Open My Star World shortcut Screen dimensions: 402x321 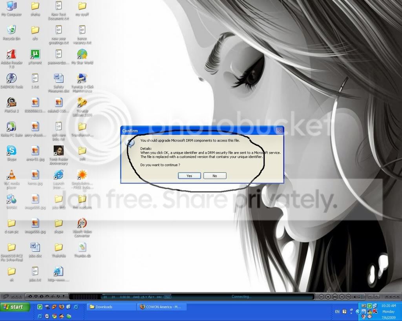82,57
